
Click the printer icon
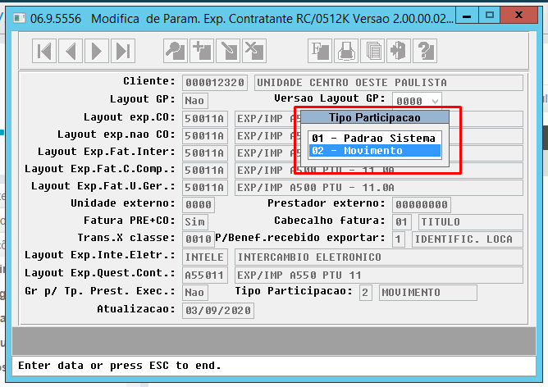pyautogui.click(x=346, y=51)
